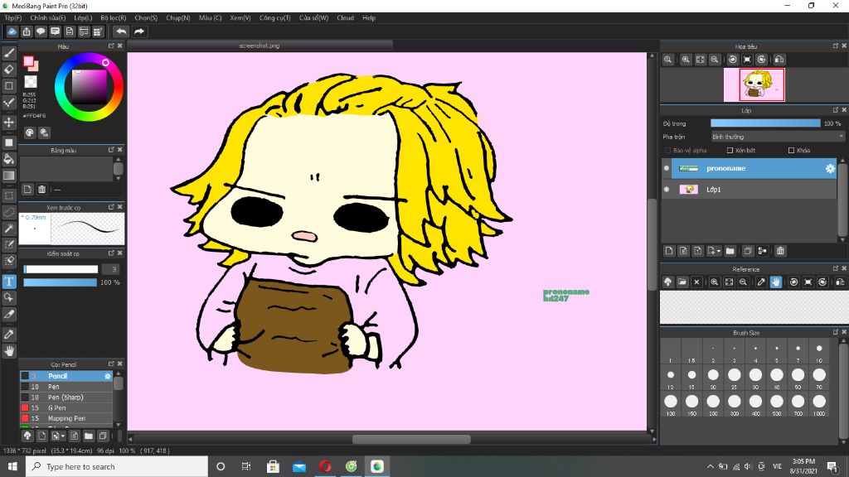Open the Lớp(L) menu

click(x=83, y=18)
